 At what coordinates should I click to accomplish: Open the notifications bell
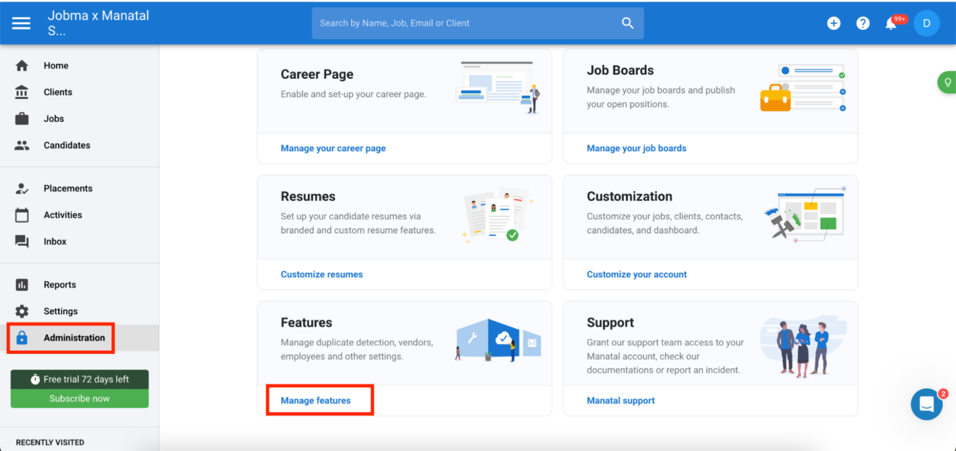click(891, 24)
